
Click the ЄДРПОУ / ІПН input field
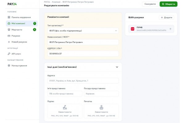(83, 54)
